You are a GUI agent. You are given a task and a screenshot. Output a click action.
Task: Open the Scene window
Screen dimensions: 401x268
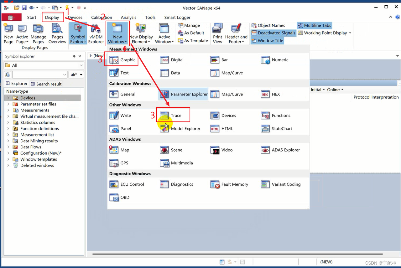coord(171,150)
